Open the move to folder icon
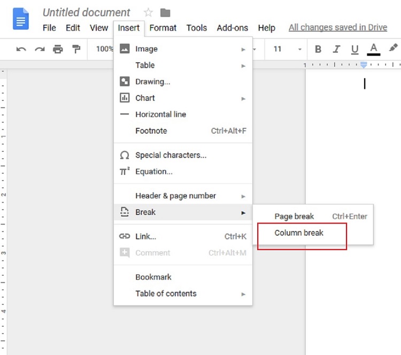This screenshot has width=401, height=355. pos(165,12)
